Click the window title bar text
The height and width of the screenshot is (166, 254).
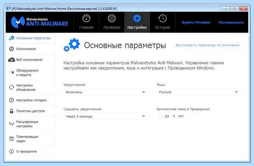click(x=64, y=8)
